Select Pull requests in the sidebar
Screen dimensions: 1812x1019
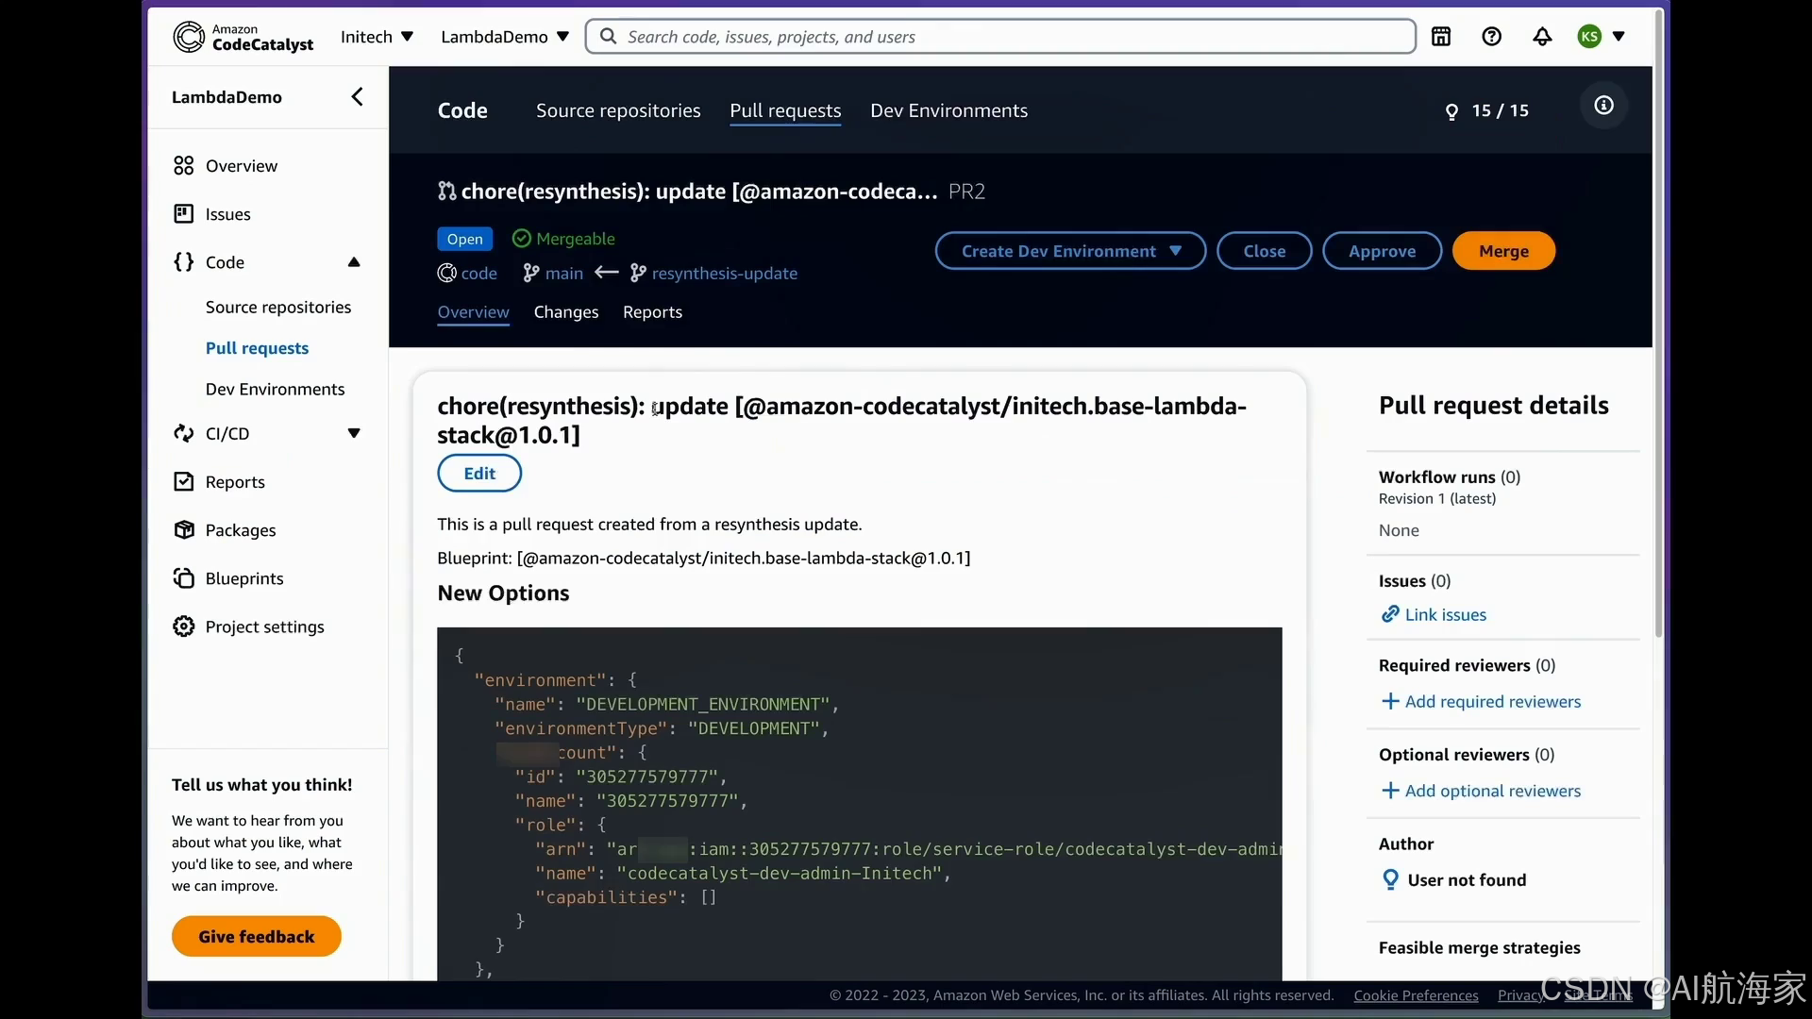click(257, 348)
